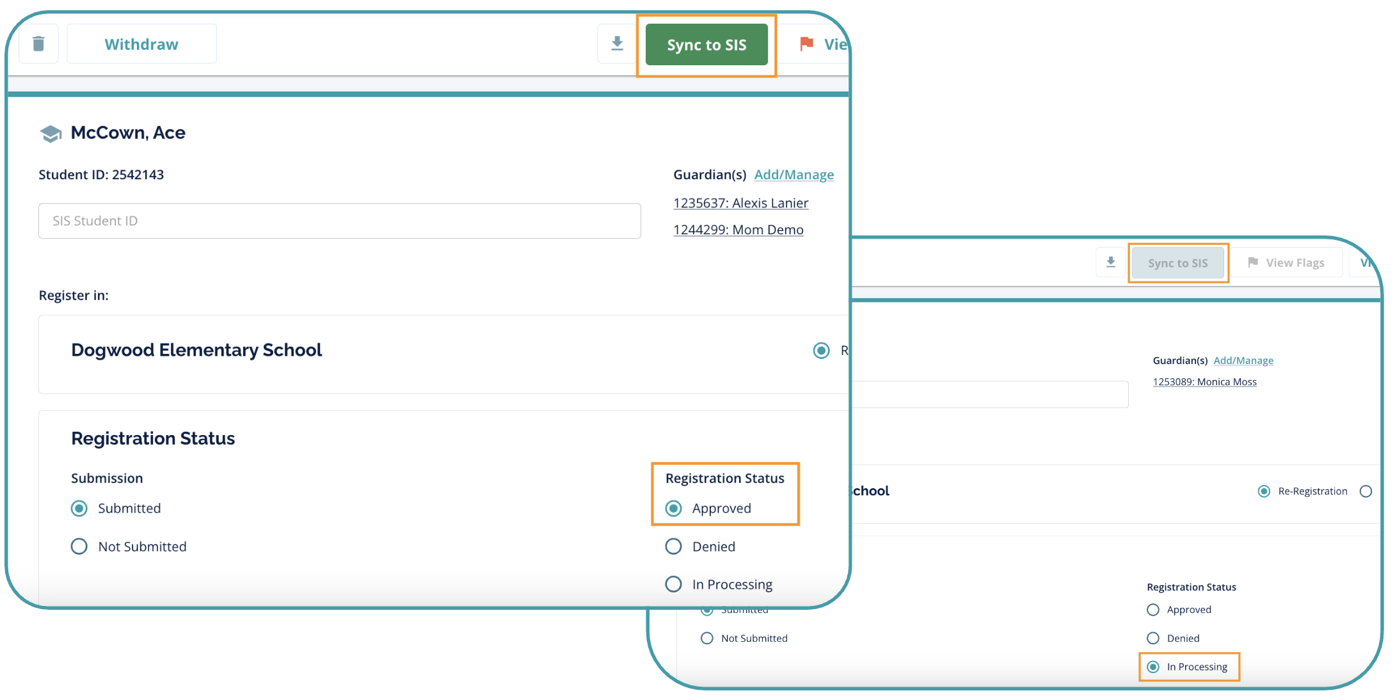Image resolution: width=1395 pixels, height=700 pixels.
Task: Select the Submitted radio option
Action: (x=79, y=509)
